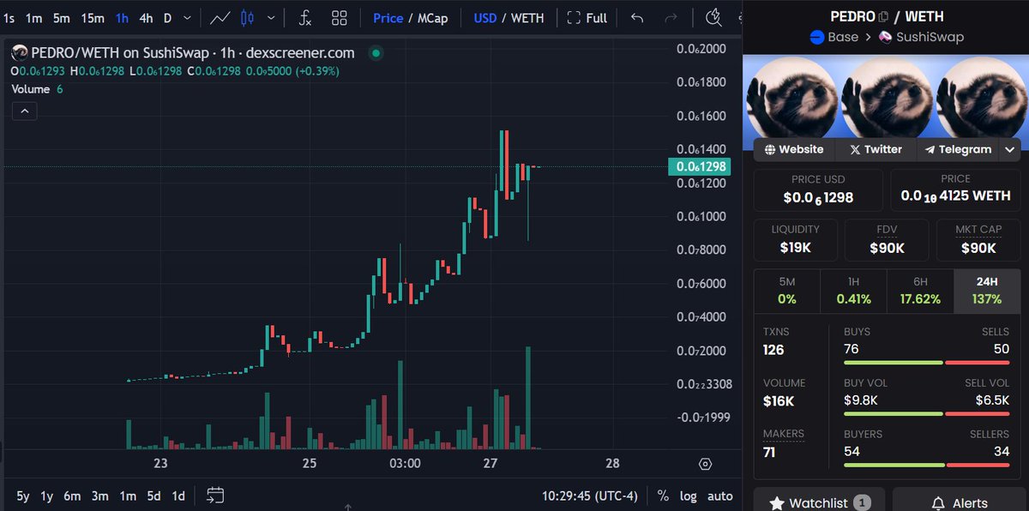
Task: Toggle percent scale mode
Action: [x=663, y=496]
